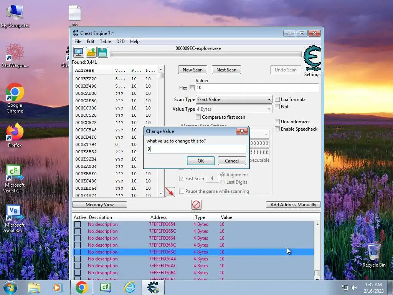This screenshot has height=295, width=393.
Task: Open the text file icon labeled 56
Action: [x=75, y=15]
